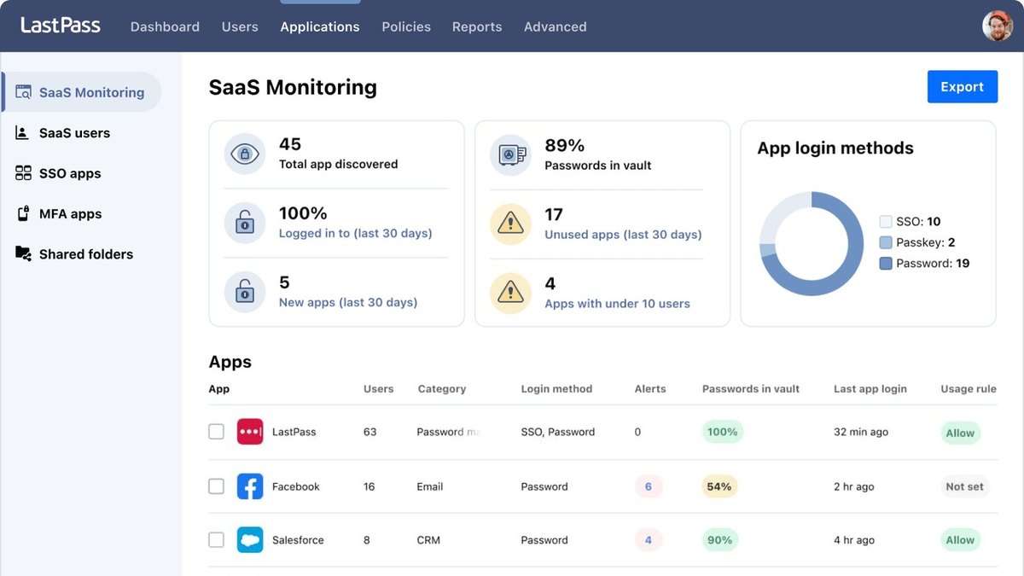Click the SaaS users sidebar icon

23,132
